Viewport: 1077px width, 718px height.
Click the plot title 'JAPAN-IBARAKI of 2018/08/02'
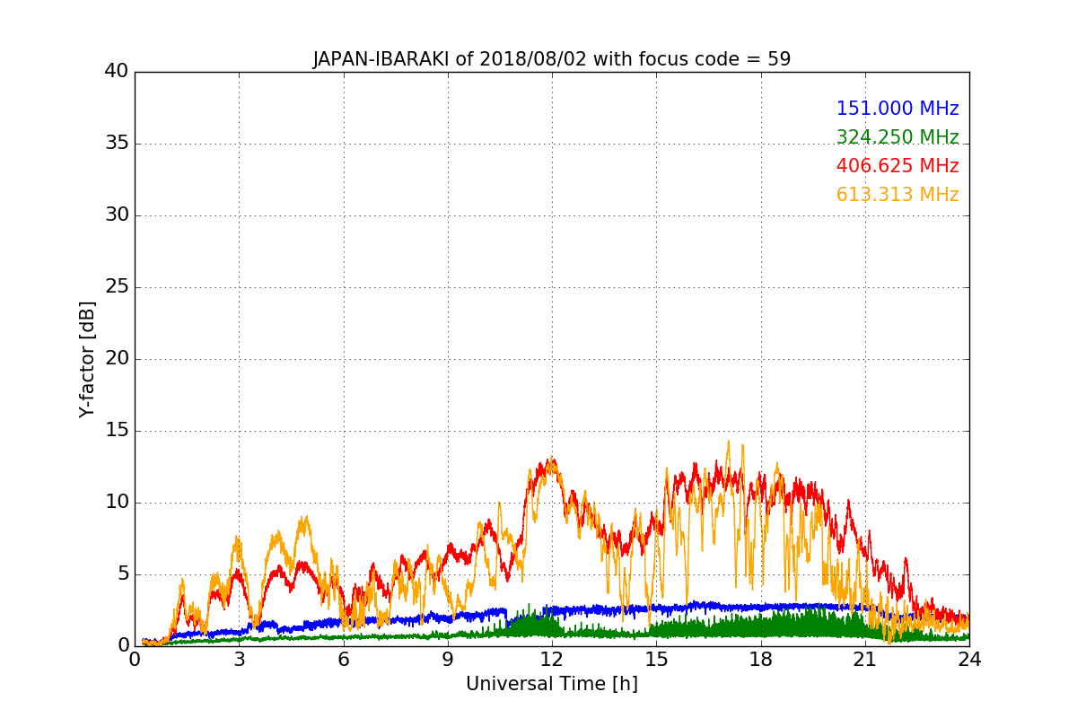pyautogui.click(x=552, y=59)
